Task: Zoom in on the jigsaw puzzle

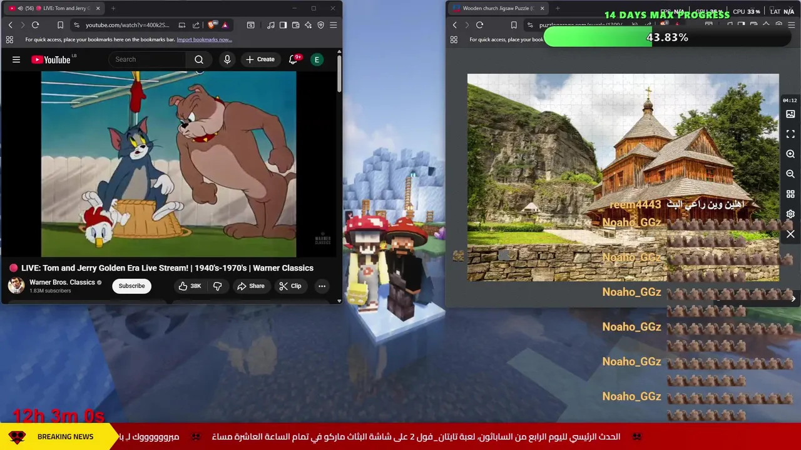Action: (790, 154)
